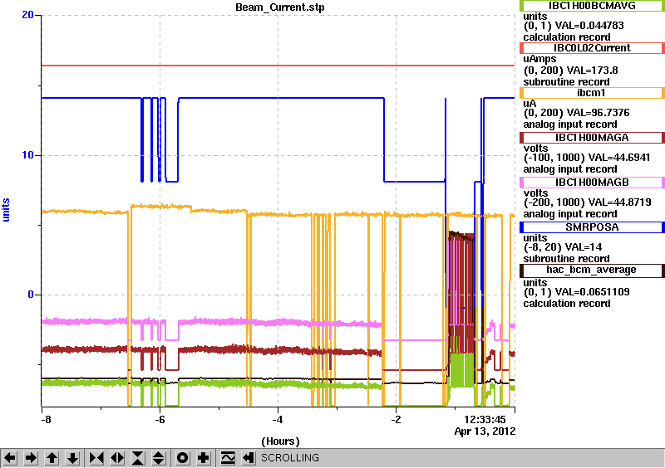Select the IBC1H00BCMAVG legend entry
Viewport: 665px width, 468px height.
point(592,5)
